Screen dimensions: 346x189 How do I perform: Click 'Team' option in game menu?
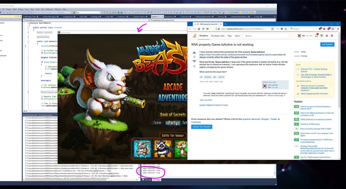point(157,123)
